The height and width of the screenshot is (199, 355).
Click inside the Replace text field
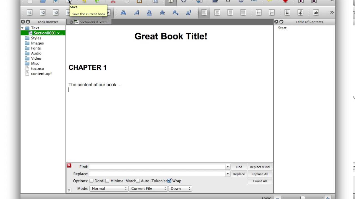click(157, 174)
